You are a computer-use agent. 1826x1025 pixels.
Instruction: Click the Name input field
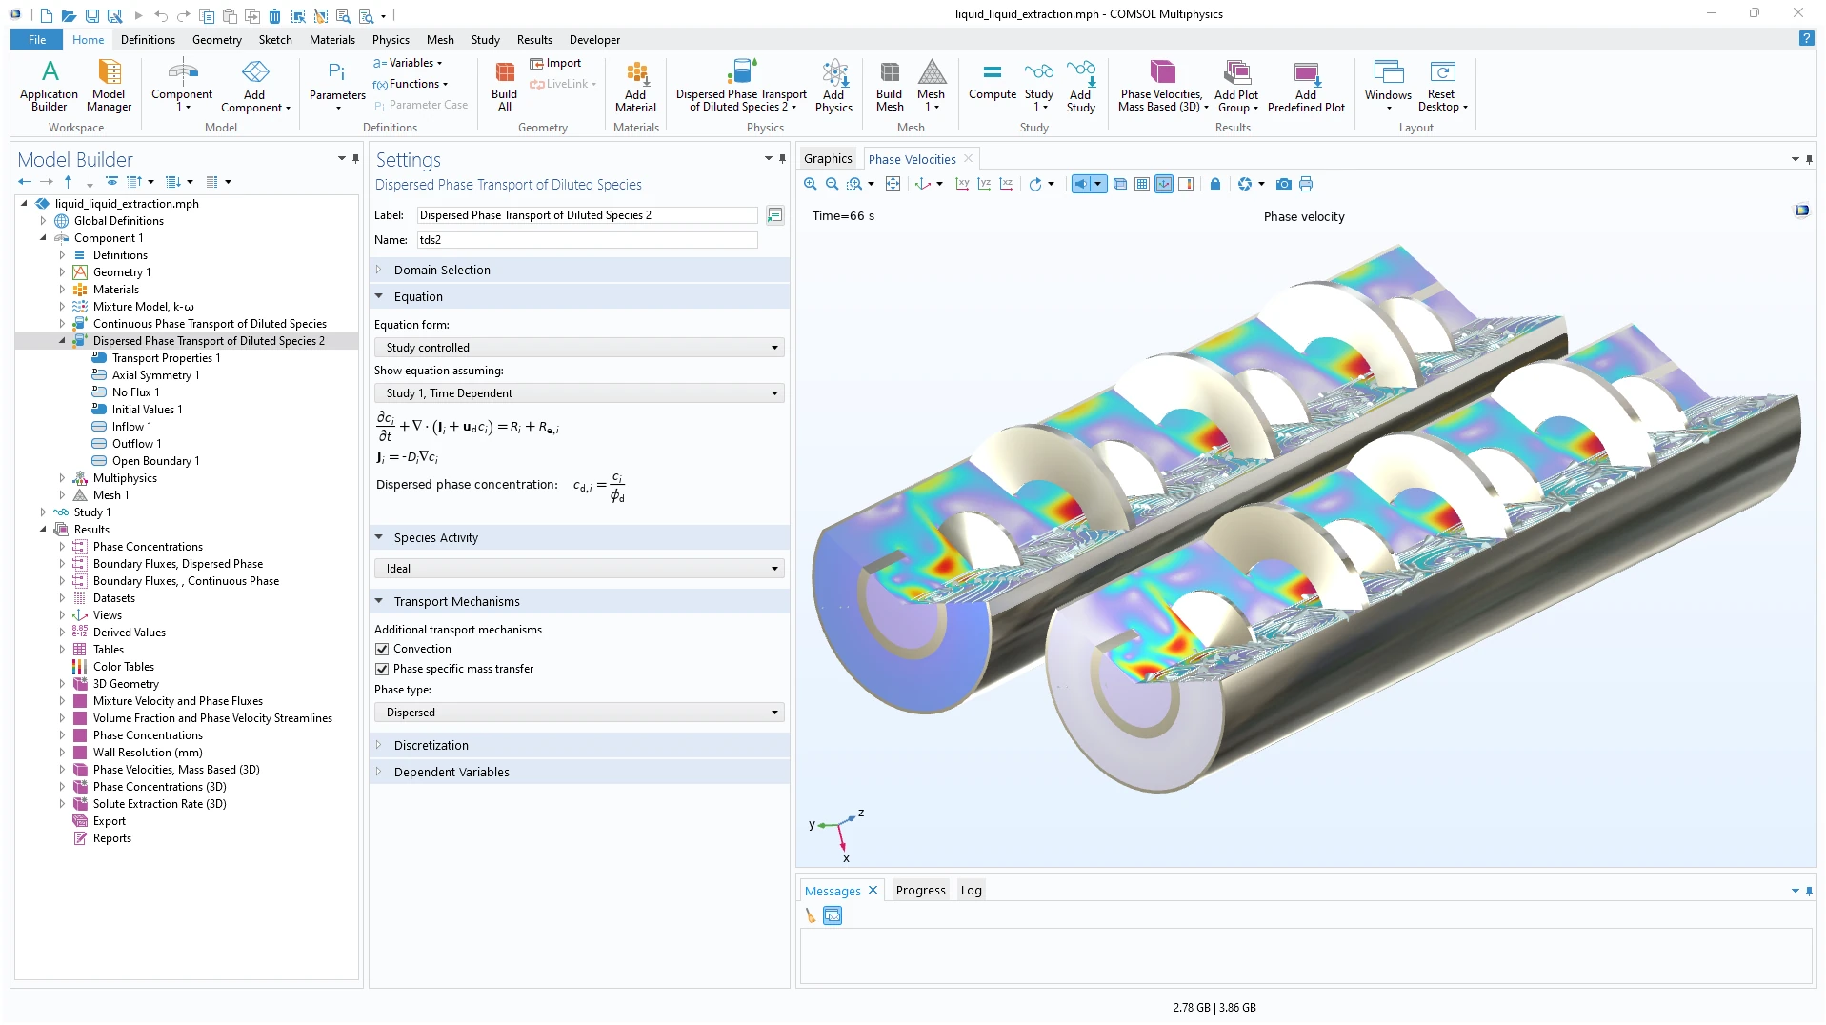click(x=587, y=240)
